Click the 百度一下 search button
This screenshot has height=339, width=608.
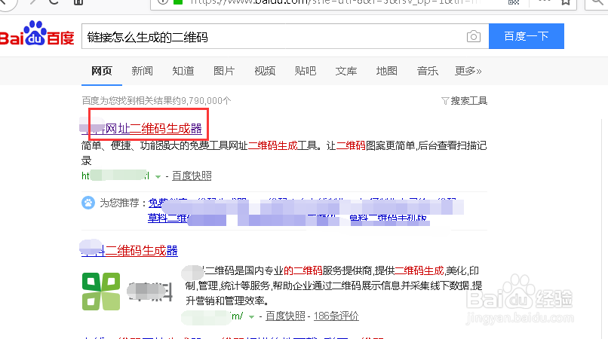(527, 36)
